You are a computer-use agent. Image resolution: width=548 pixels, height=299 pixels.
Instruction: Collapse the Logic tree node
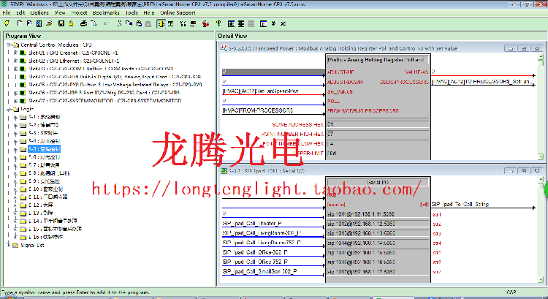click(9, 109)
